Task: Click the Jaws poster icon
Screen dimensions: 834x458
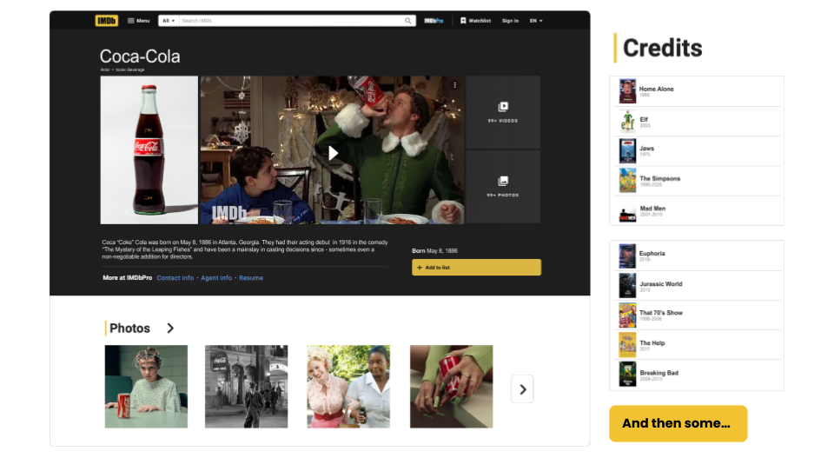Action: pos(627,151)
